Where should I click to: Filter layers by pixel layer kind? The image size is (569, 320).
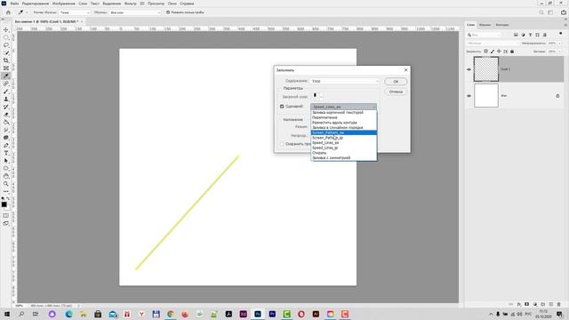pos(516,35)
